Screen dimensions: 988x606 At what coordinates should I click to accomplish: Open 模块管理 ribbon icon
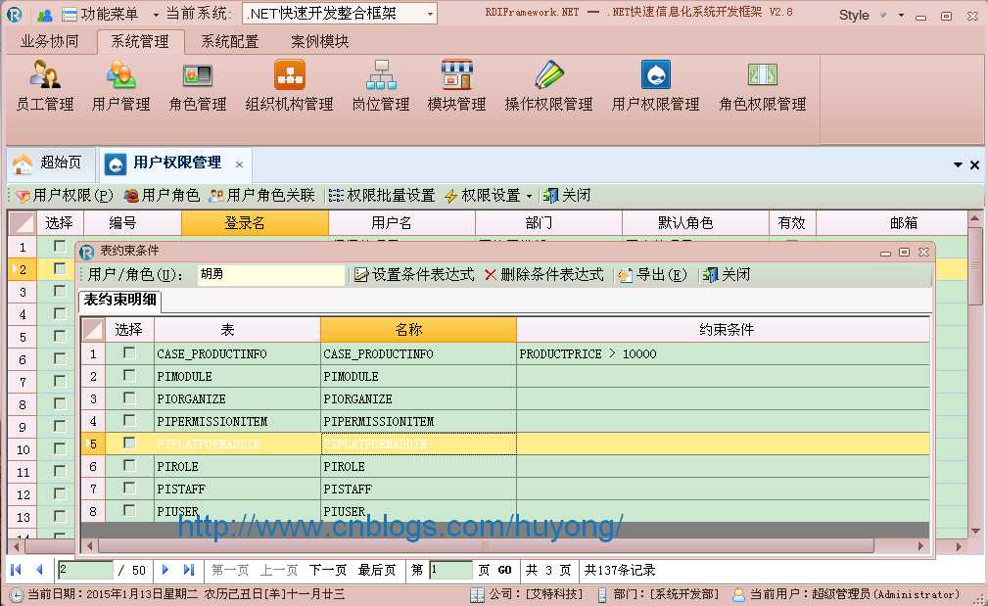(x=457, y=86)
